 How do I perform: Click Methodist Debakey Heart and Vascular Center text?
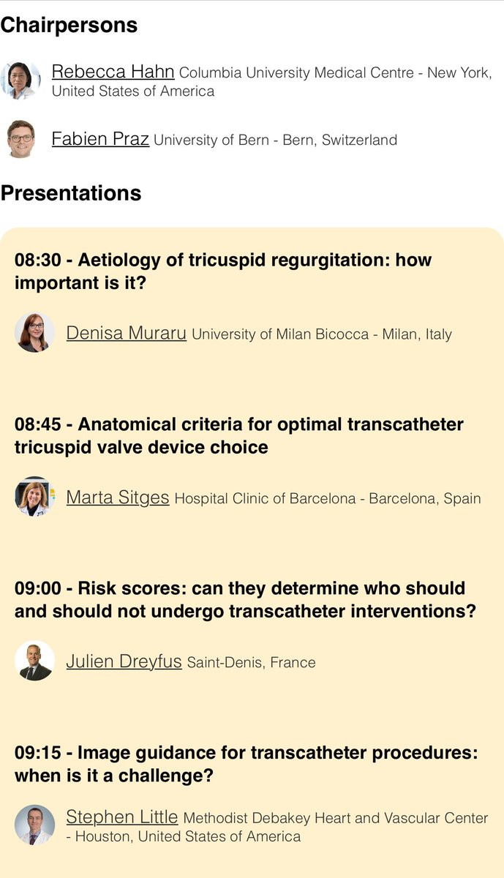tap(336, 818)
